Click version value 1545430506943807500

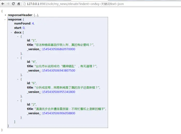59,71
